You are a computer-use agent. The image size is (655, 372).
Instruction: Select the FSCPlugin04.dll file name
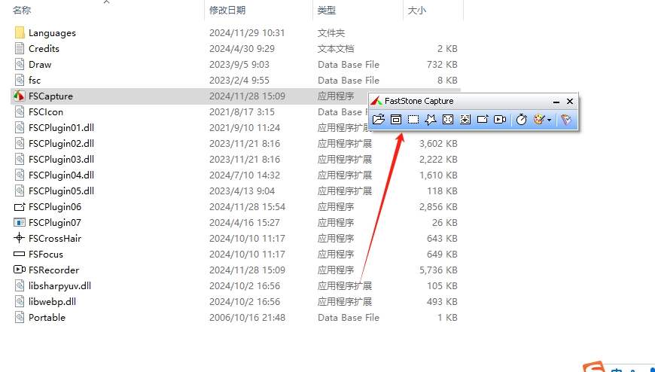pos(62,175)
